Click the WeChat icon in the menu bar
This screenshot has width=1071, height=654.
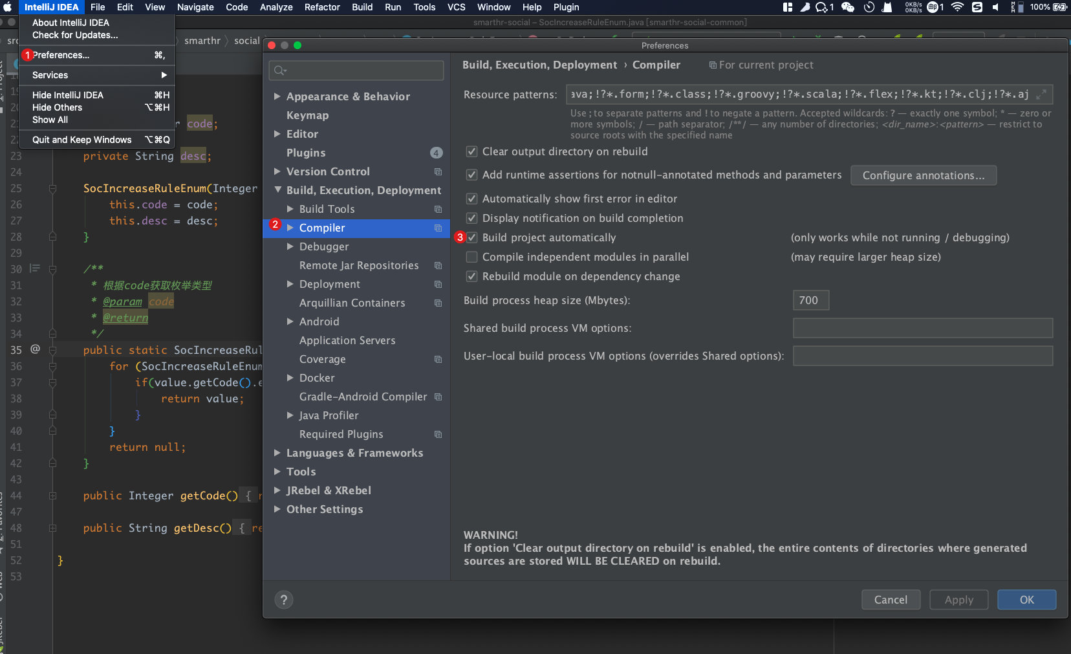pyautogui.click(x=847, y=7)
